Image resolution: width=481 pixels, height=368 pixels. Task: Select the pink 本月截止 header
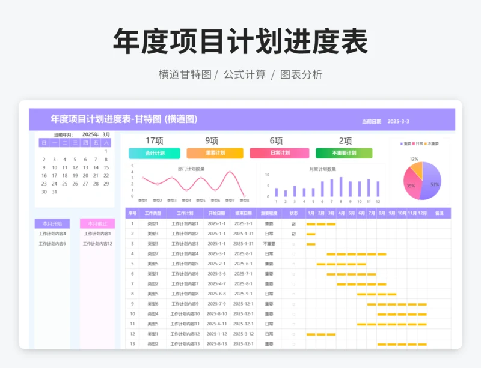click(x=97, y=223)
